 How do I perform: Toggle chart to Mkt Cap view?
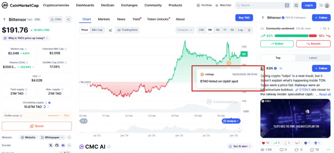tap(97, 30)
